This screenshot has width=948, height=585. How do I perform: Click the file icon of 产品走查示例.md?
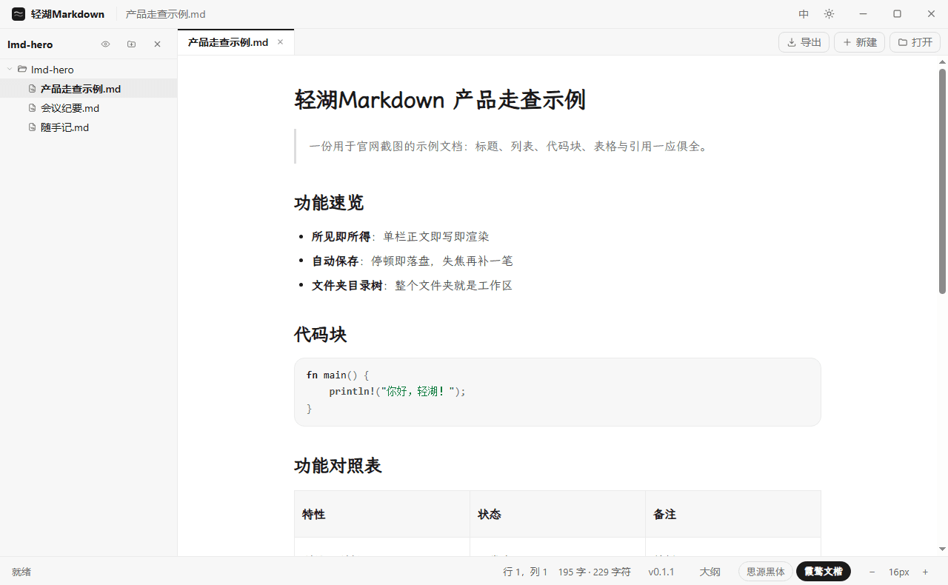[32, 89]
